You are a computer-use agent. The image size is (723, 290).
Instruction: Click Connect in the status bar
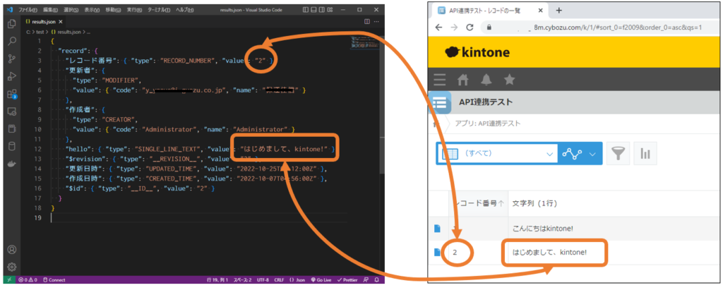[54, 280]
